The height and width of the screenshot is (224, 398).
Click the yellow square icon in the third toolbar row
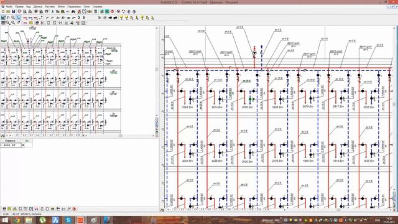click(x=31, y=23)
